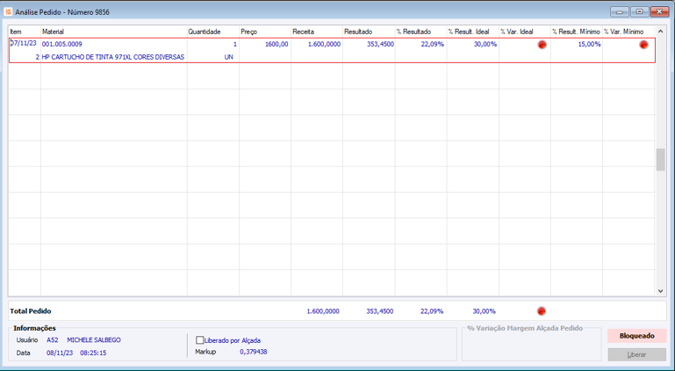Maximize the Análise Pedido window

click(640, 12)
